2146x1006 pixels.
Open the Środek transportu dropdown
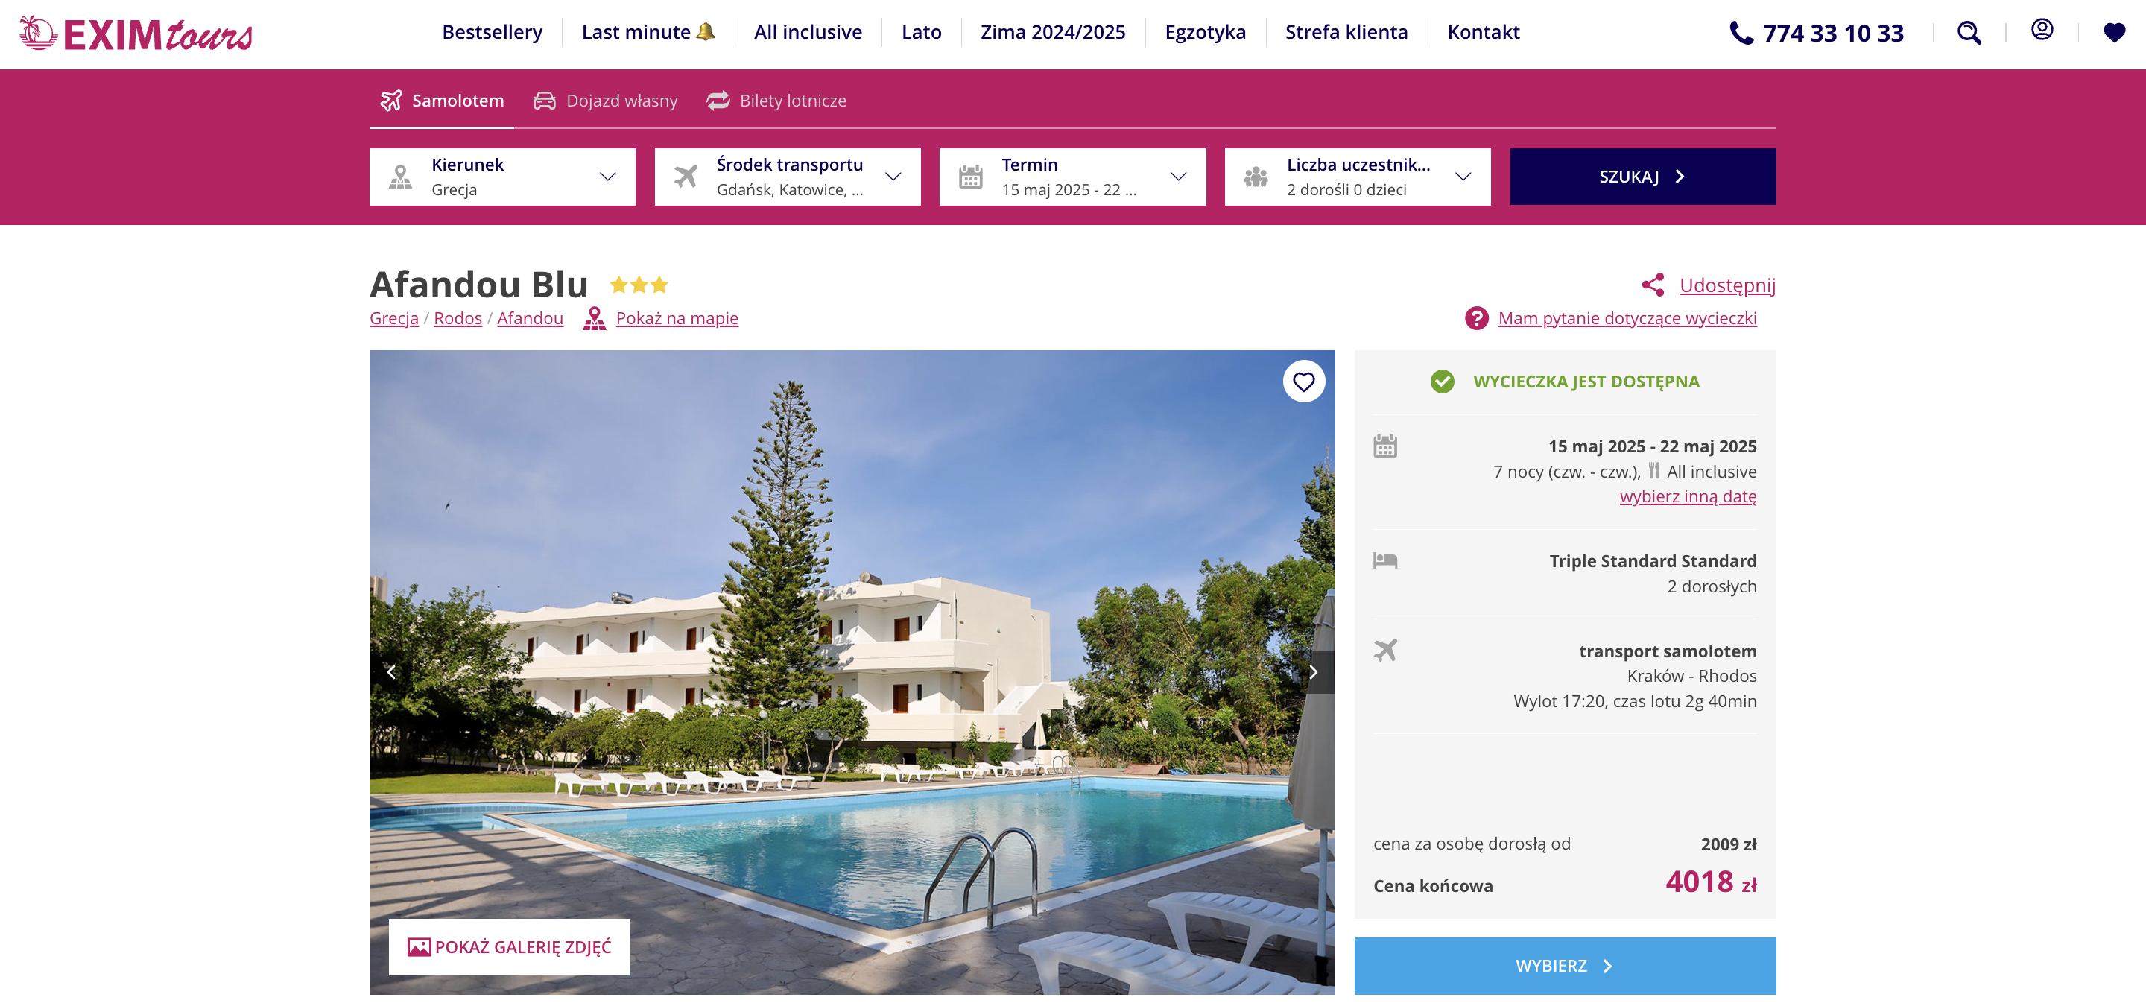pyautogui.click(x=788, y=177)
